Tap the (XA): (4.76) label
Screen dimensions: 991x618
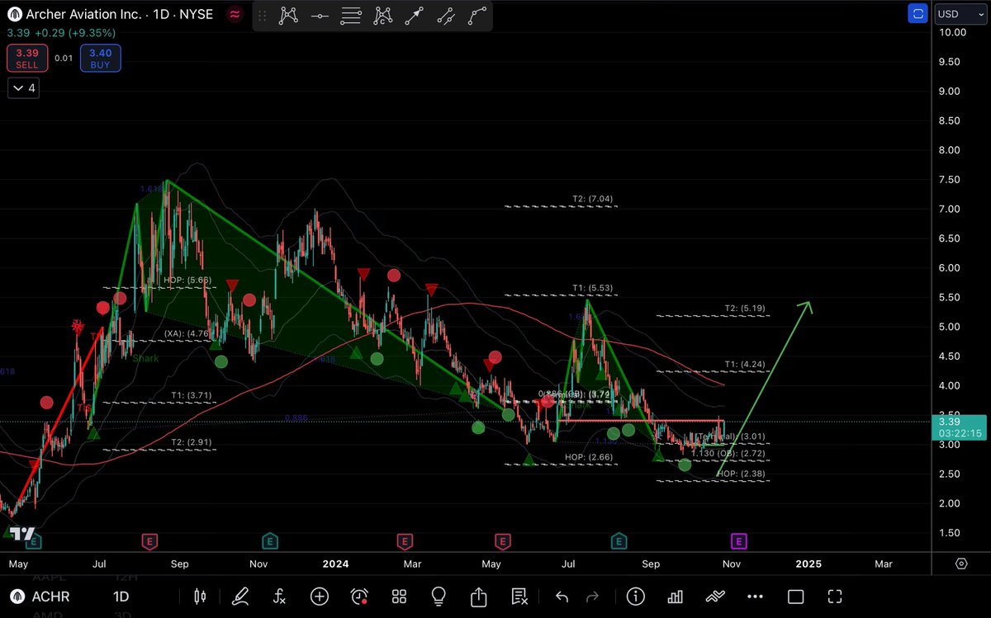point(187,334)
